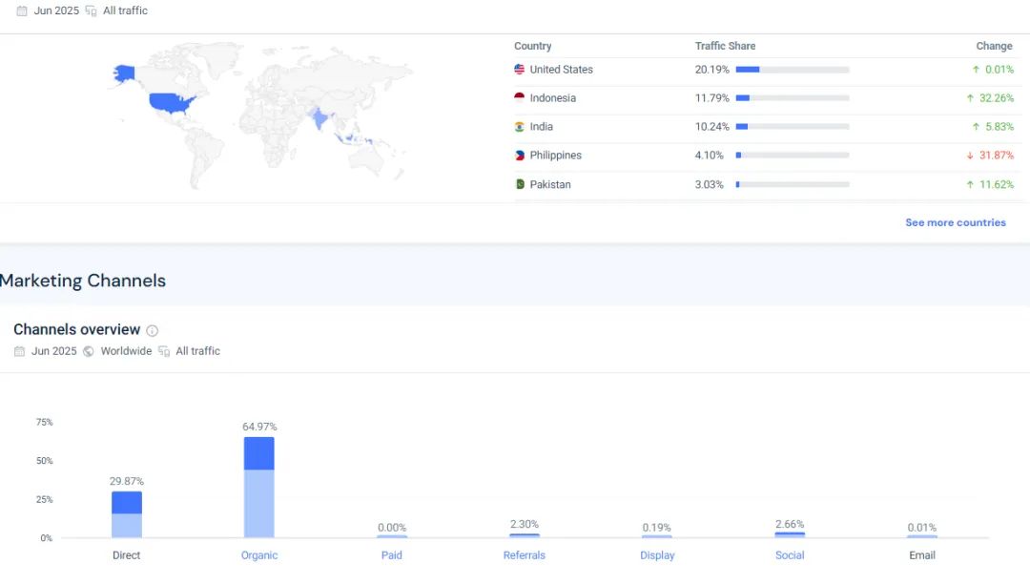Click the India traffic share bar
Screen dimensions: 1030x585
click(793, 126)
